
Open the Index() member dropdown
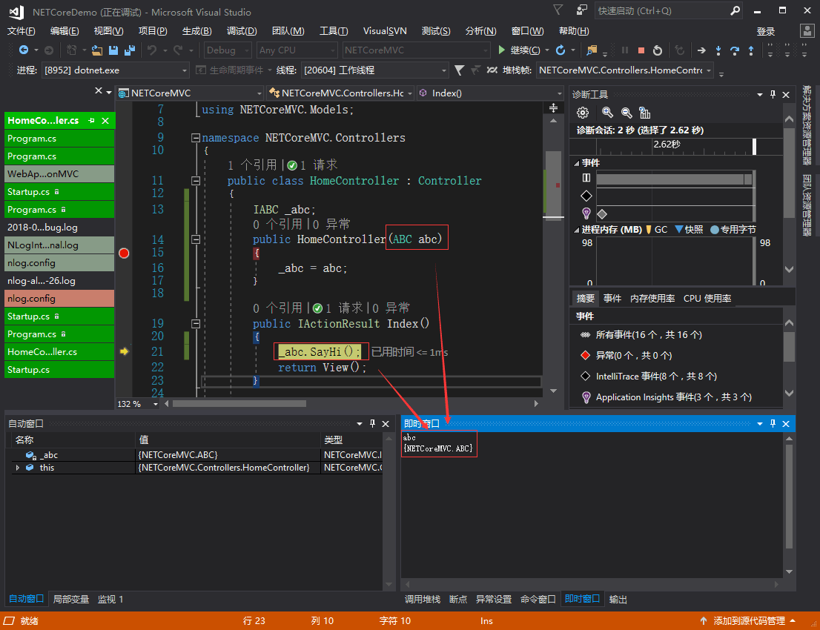coord(490,93)
